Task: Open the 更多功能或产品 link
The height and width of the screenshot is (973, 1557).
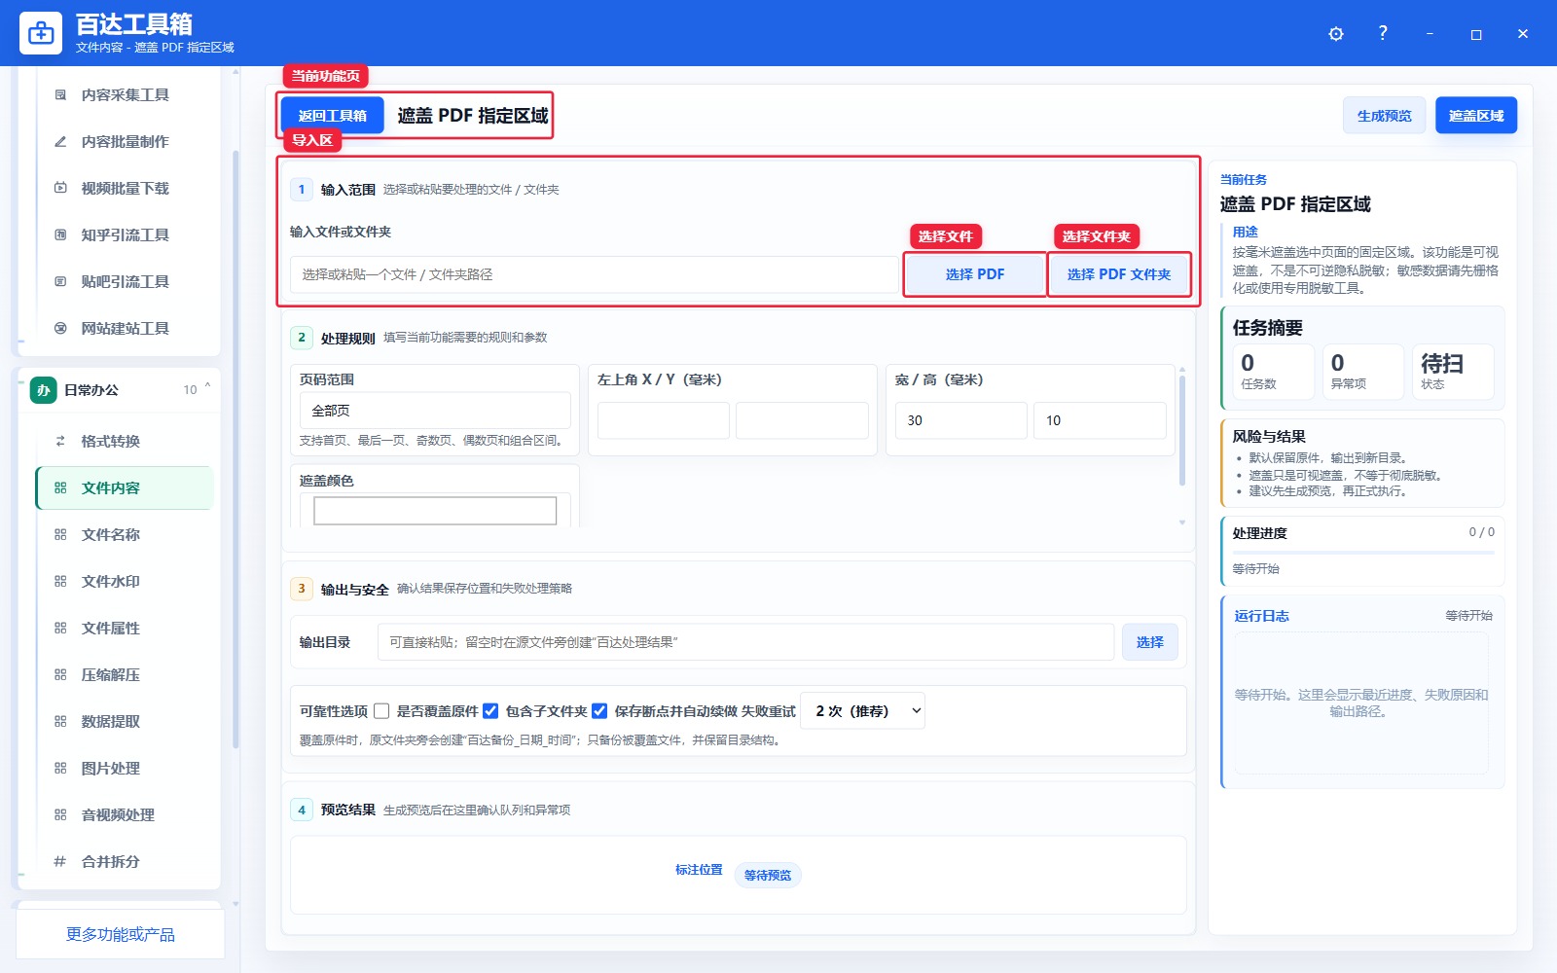Action: 121,934
